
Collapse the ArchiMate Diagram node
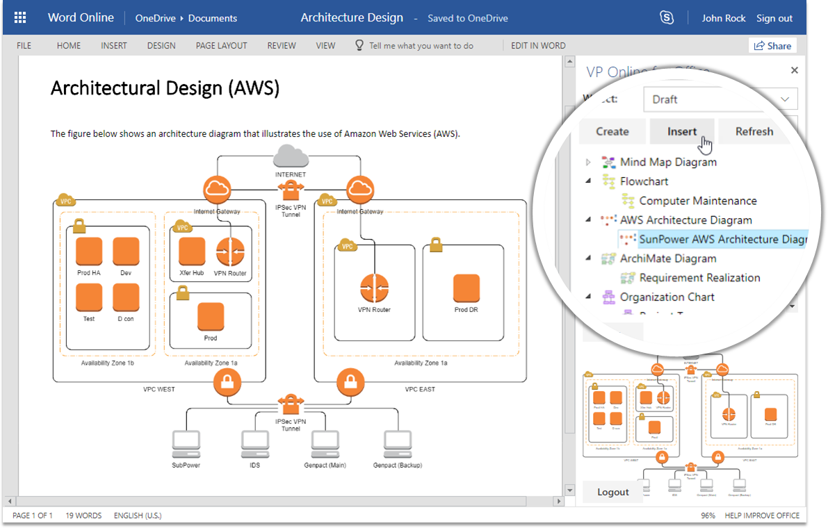coord(587,258)
